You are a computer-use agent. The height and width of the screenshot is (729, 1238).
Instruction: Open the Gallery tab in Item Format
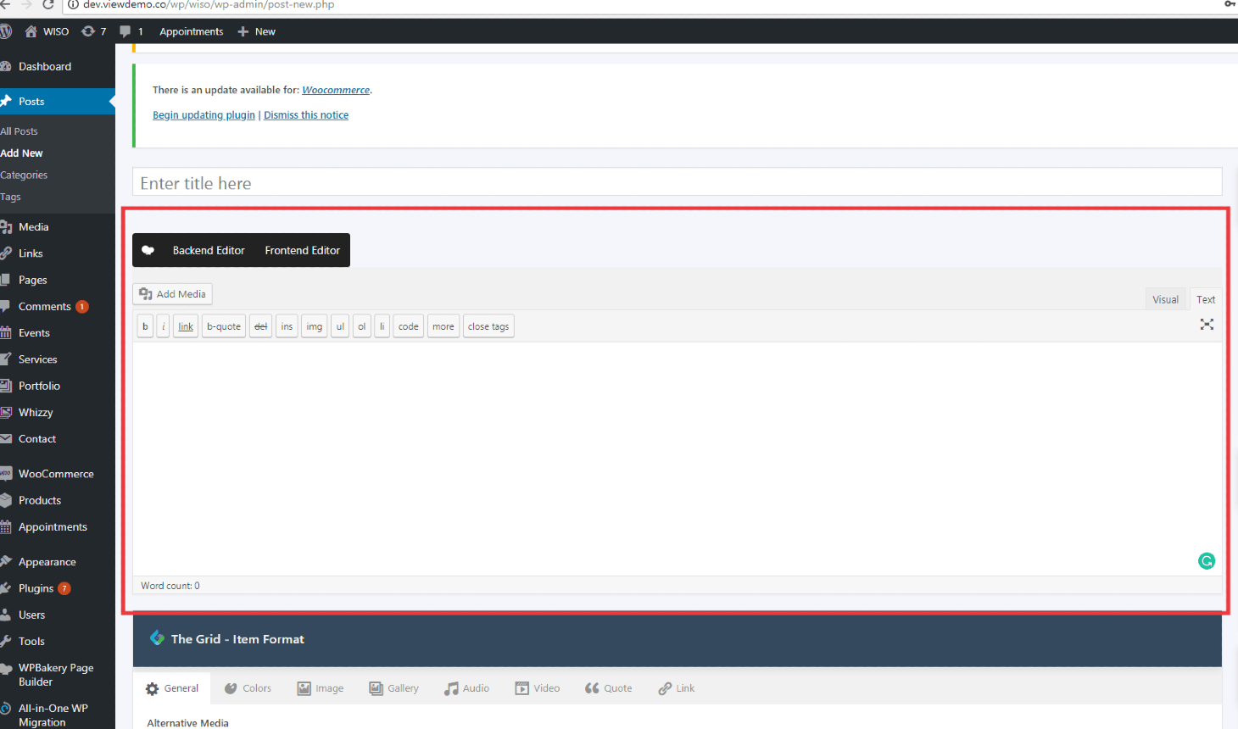(x=394, y=688)
